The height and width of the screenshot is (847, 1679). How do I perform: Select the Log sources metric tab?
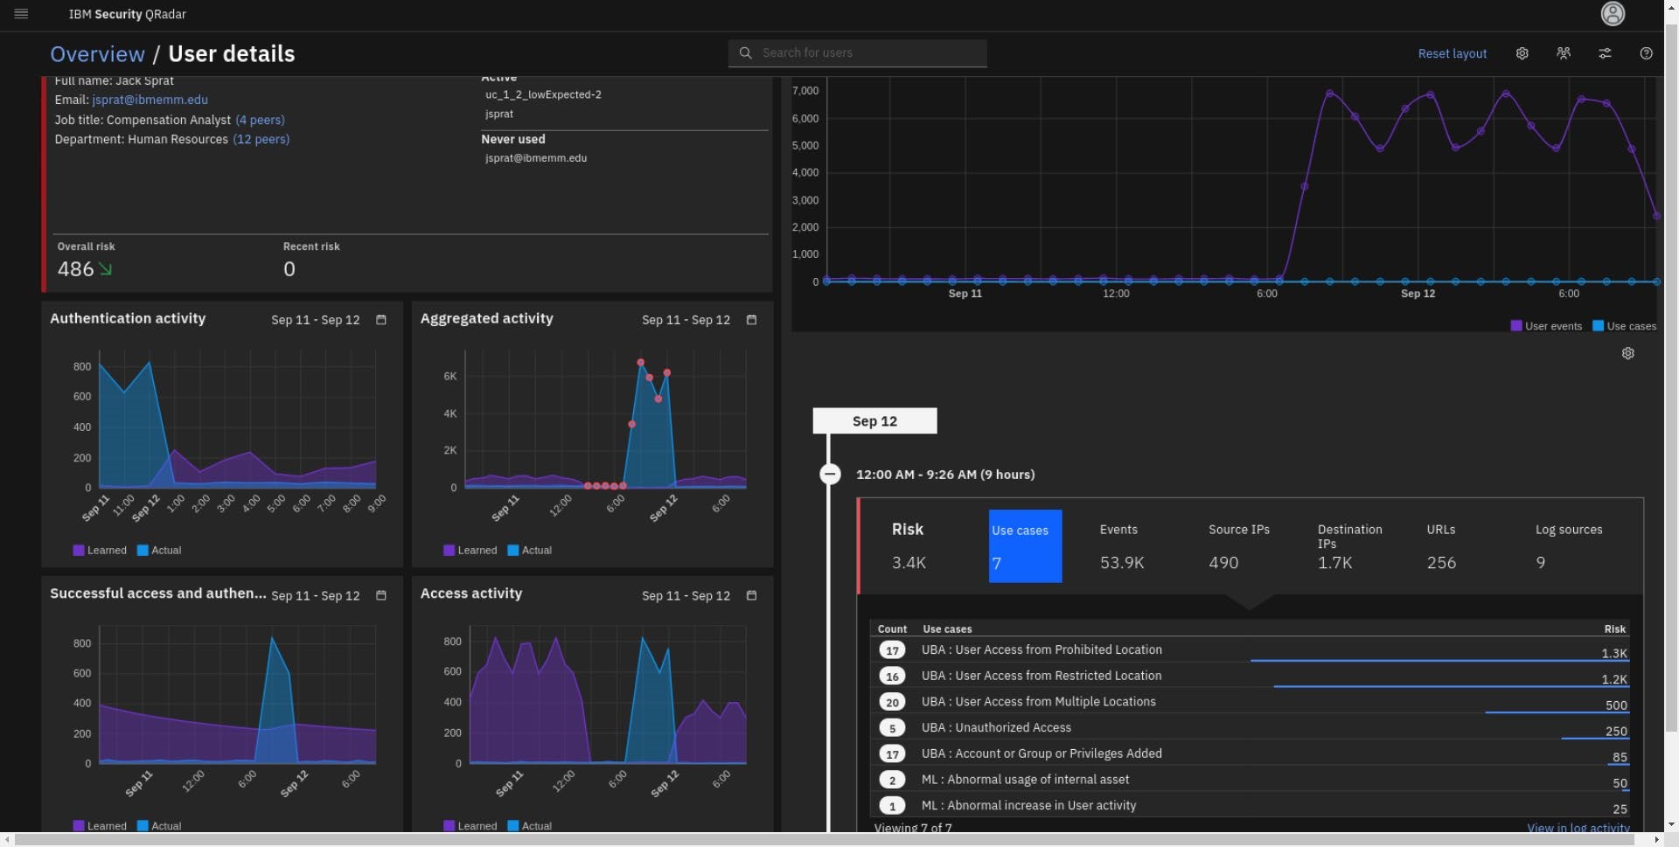tap(1570, 546)
